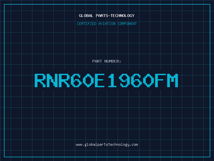This screenshot has width=214, height=161.
Task: Click the word PARTS in the heading
Action: pyautogui.click(x=102, y=16)
